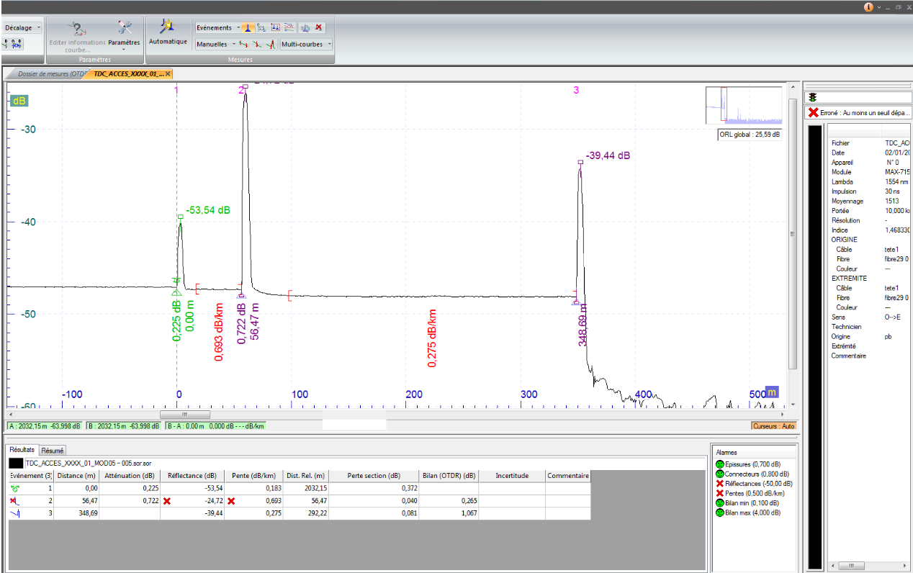The image size is (913, 573).
Task: Click the dashed red box event icon
Action: 275,27
